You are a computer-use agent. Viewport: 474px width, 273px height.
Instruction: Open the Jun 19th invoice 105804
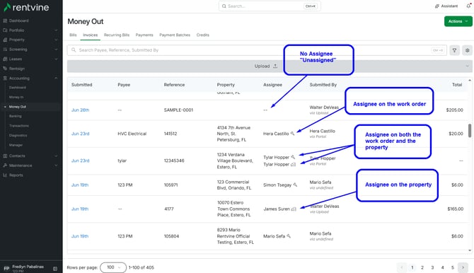(80, 236)
